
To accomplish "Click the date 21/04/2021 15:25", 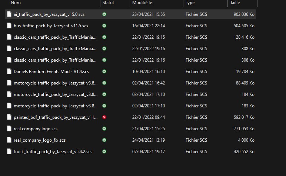I will (x=149, y=129).
